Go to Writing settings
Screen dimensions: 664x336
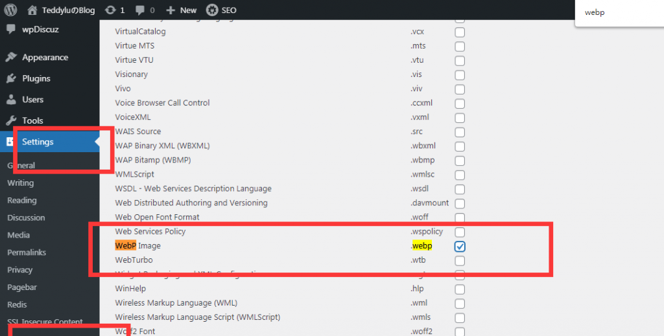click(x=20, y=183)
